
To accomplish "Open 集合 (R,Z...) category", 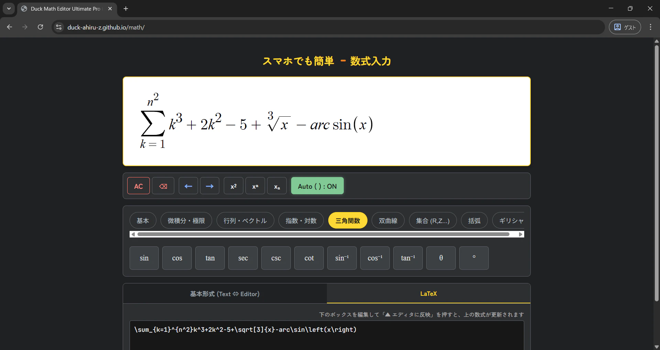I will [x=433, y=221].
